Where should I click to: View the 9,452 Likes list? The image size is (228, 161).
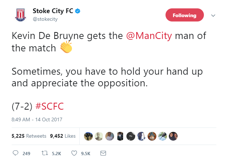tap(62, 136)
